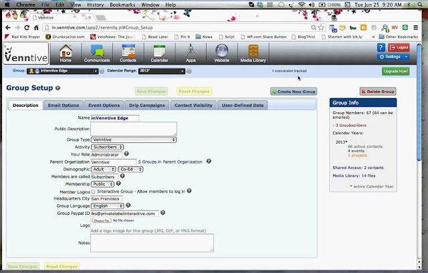Go to Chrome home page icon

(x=36, y=27)
